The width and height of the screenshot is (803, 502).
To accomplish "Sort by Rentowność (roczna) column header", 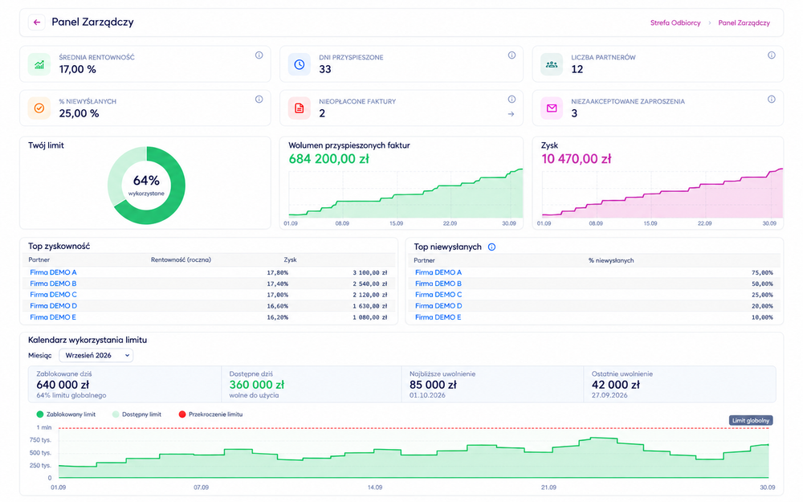I will coord(181,259).
